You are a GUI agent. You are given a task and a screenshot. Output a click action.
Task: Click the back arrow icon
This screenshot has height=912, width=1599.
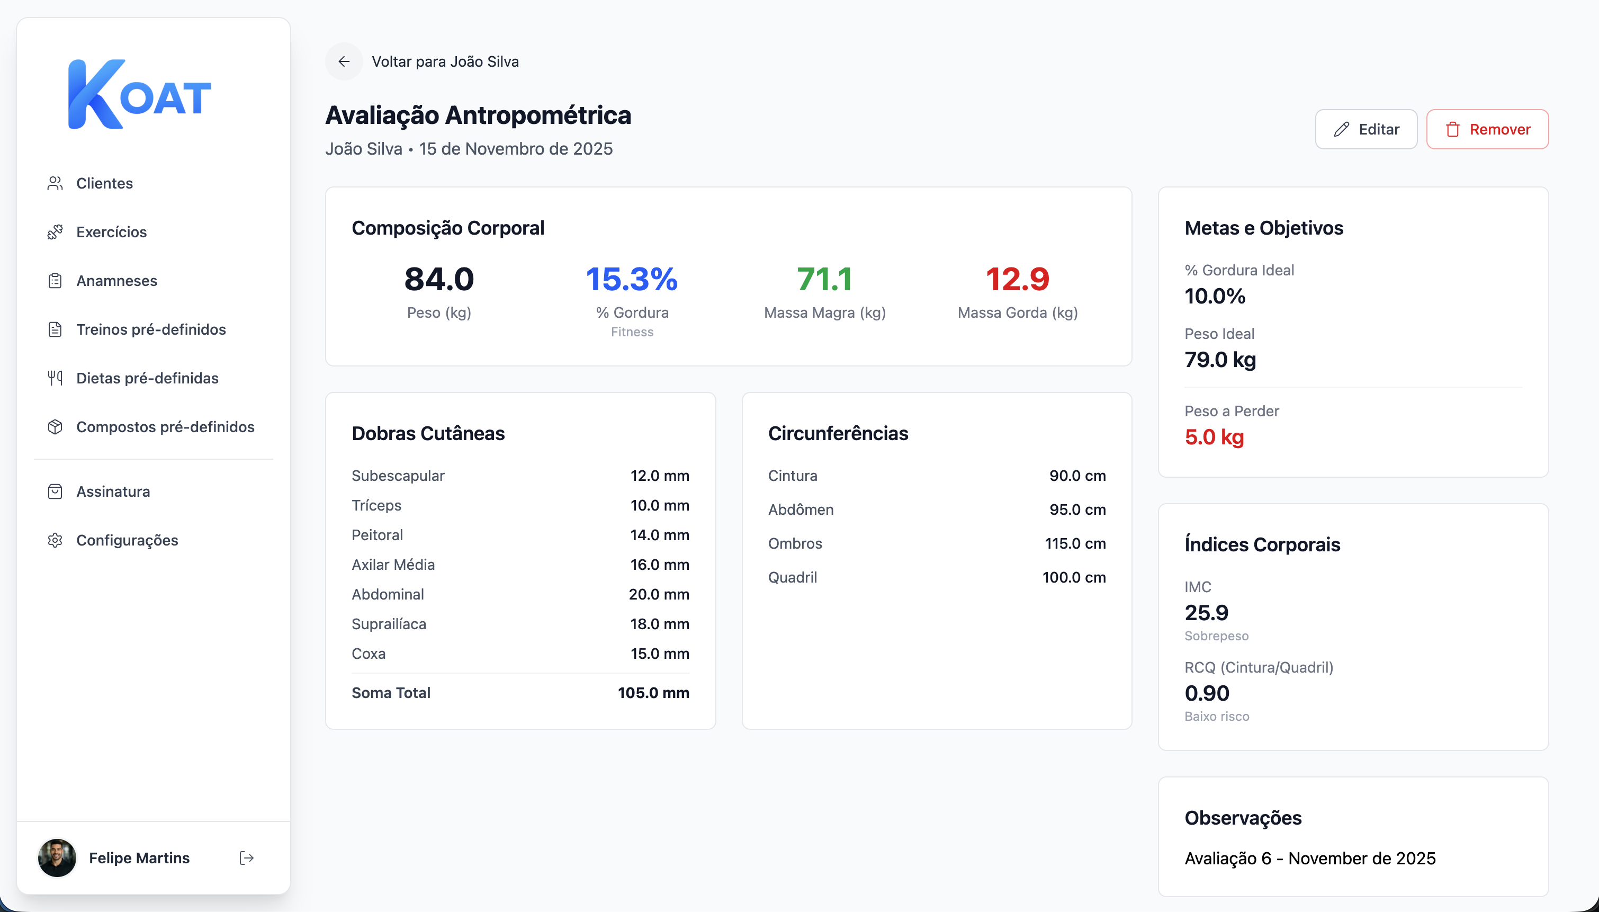click(x=344, y=61)
